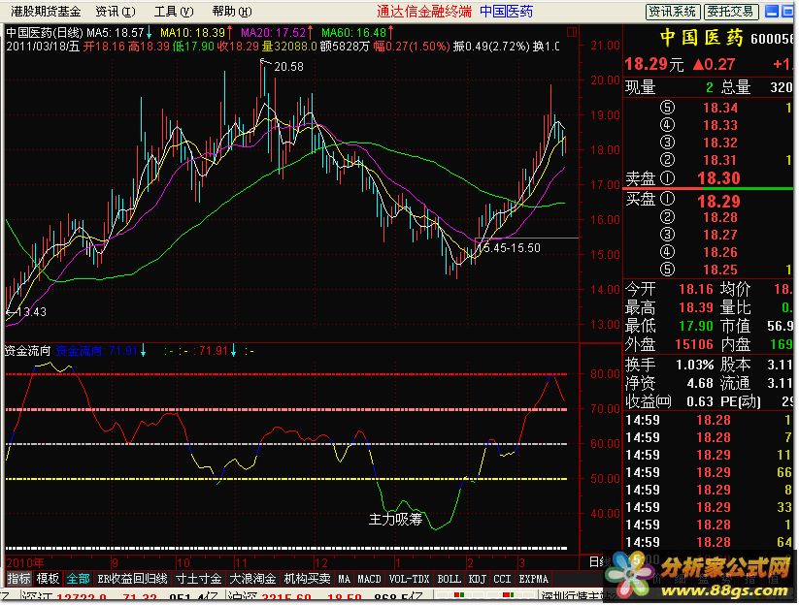799x605 pixels.
Task: Click the current price 18.29元
Action: [x=653, y=64]
